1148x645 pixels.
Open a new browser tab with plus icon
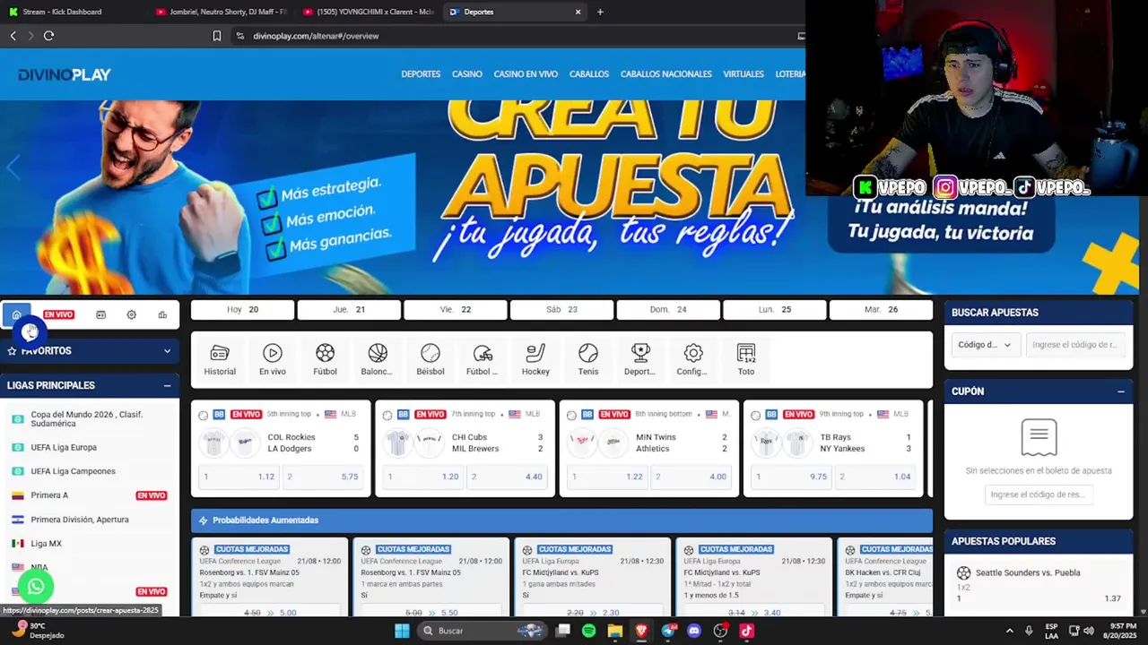pyautogui.click(x=600, y=12)
